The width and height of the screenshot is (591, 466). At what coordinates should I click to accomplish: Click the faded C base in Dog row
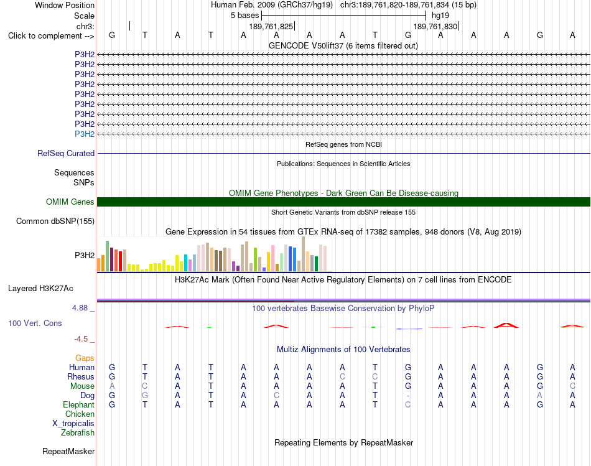pos(276,396)
